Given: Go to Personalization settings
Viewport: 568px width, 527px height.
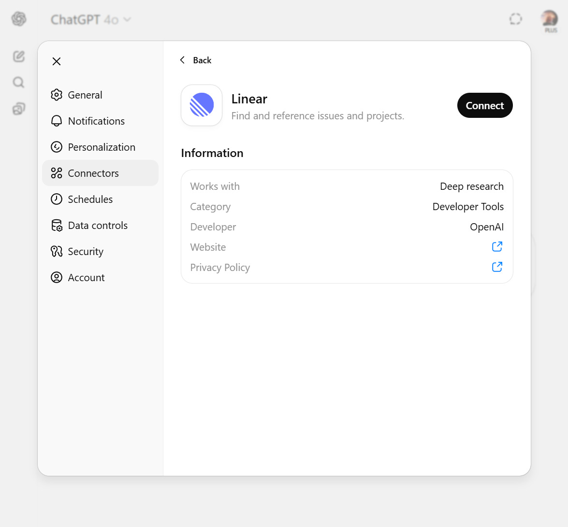Looking at the screenshot, I should [x=101, y=147].
